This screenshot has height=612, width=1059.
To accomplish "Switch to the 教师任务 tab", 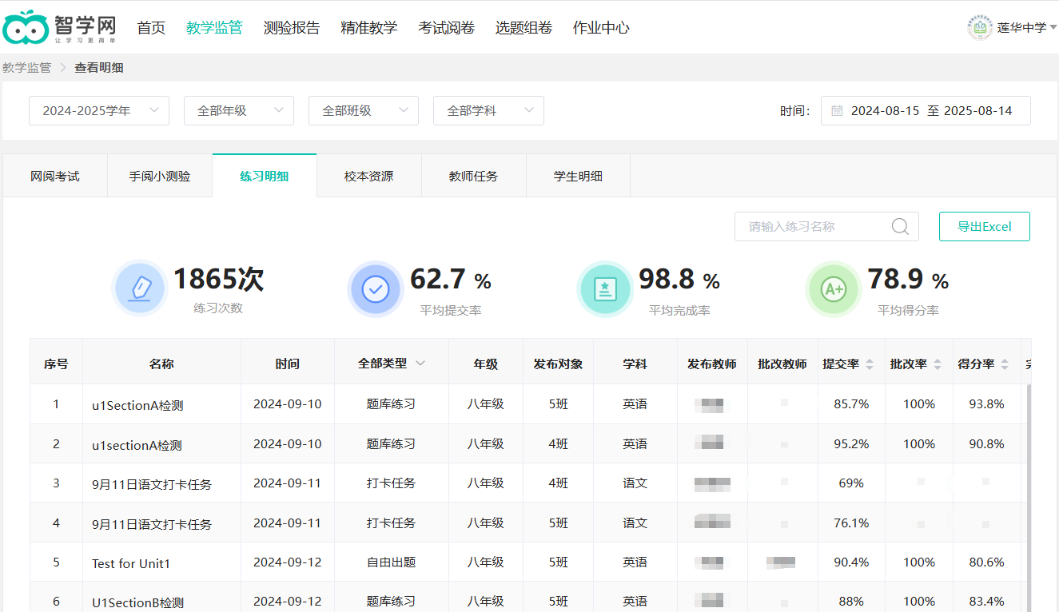I will 473,176.
